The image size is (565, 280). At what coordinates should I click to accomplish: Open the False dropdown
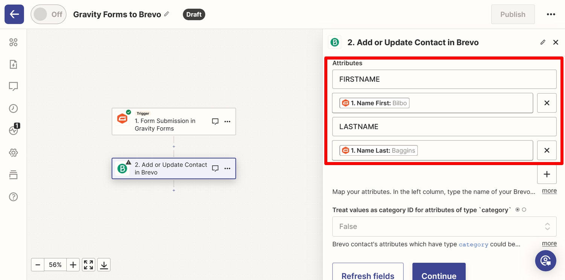[x=444, y=226]
